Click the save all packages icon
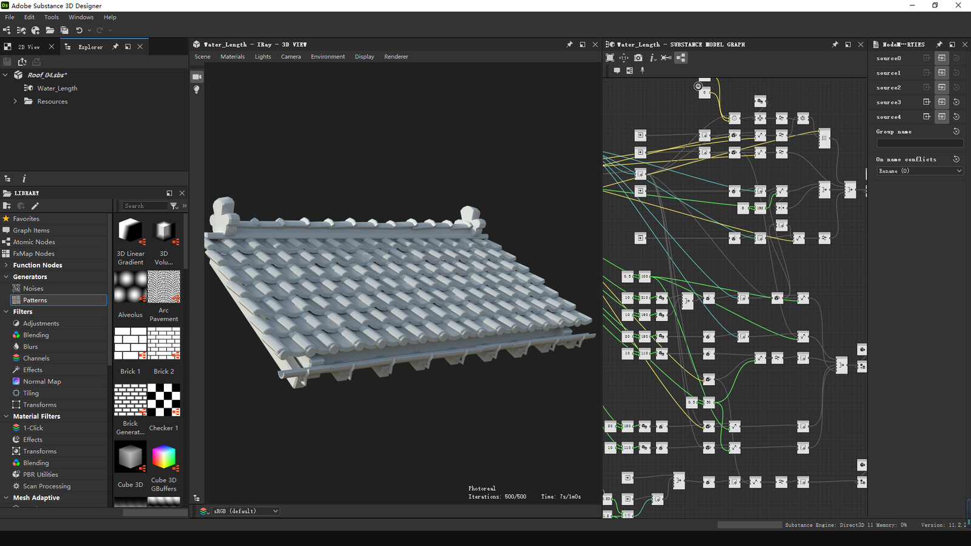Viewport: 971px width, 546px height. coord(64,30)
